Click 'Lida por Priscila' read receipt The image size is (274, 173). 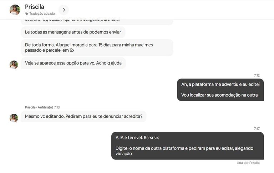point(248,163)
